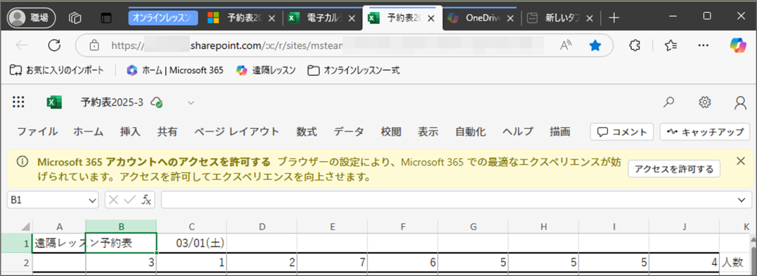Select the column C header
The height and width of the screenshot is (276, 757).
tap(191, 227)
